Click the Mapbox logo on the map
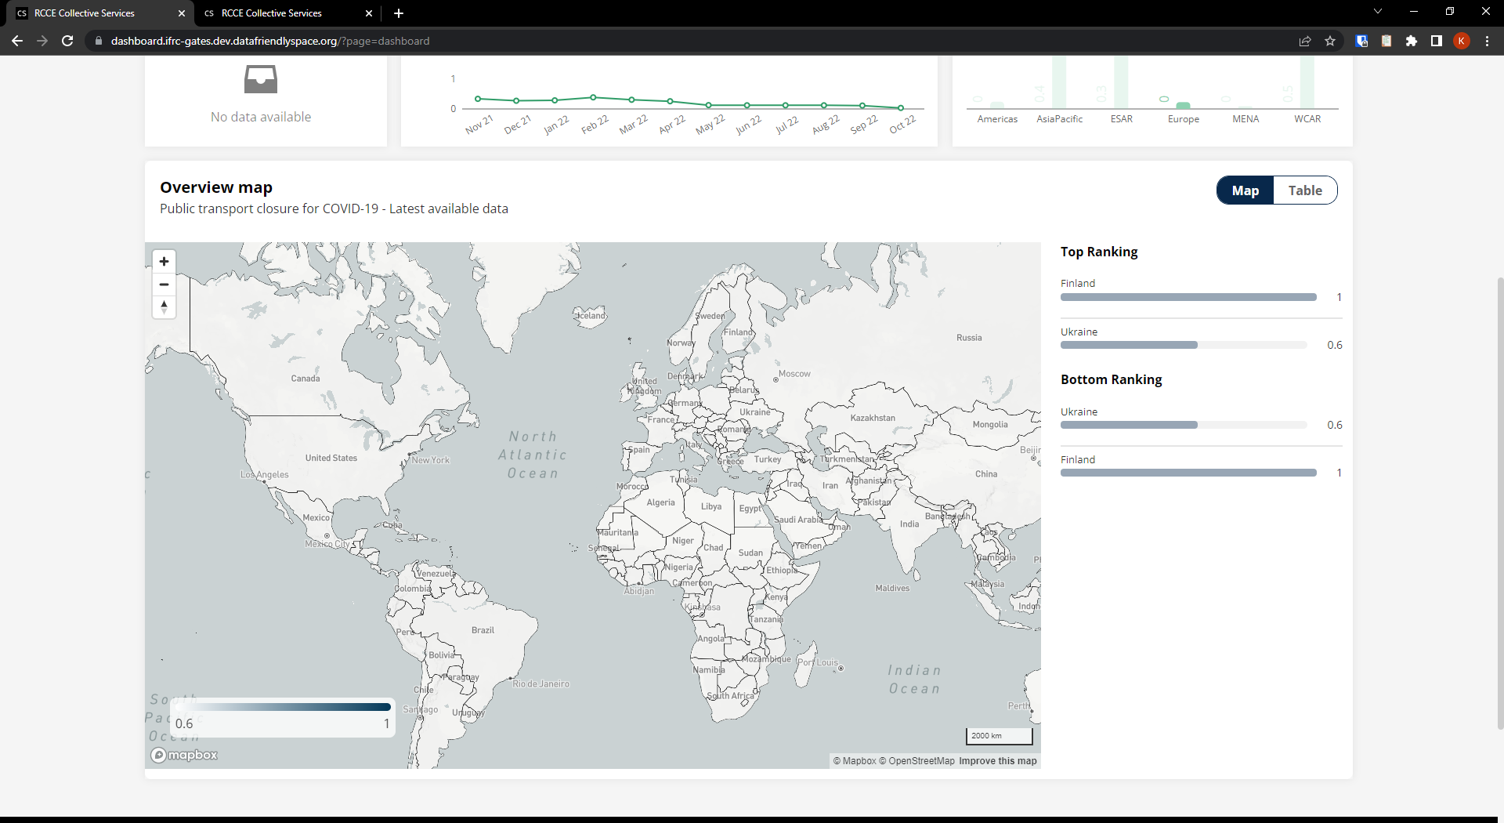The image size is (1504, 823). pos(183,755)
